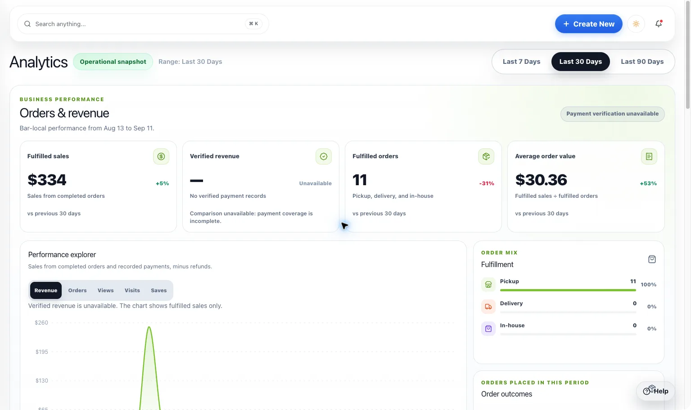Click the dollar icon on Fulfilled sales card
The width and height of the screenshot is (691, 410).
[161, 156]
